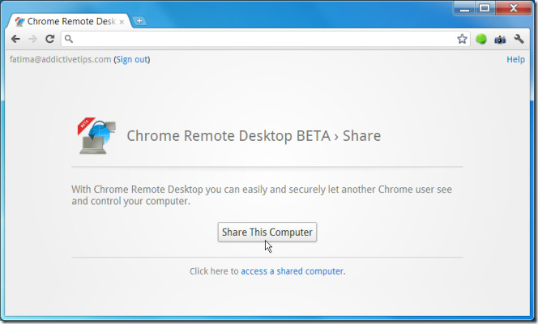Reload the current page
538x324 pixels.
[50, 38]
